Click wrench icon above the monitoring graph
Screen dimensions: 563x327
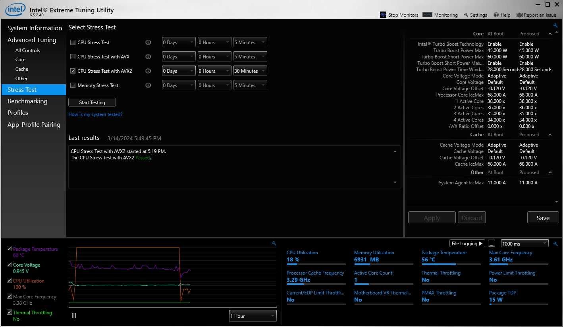tap(274, 243)
